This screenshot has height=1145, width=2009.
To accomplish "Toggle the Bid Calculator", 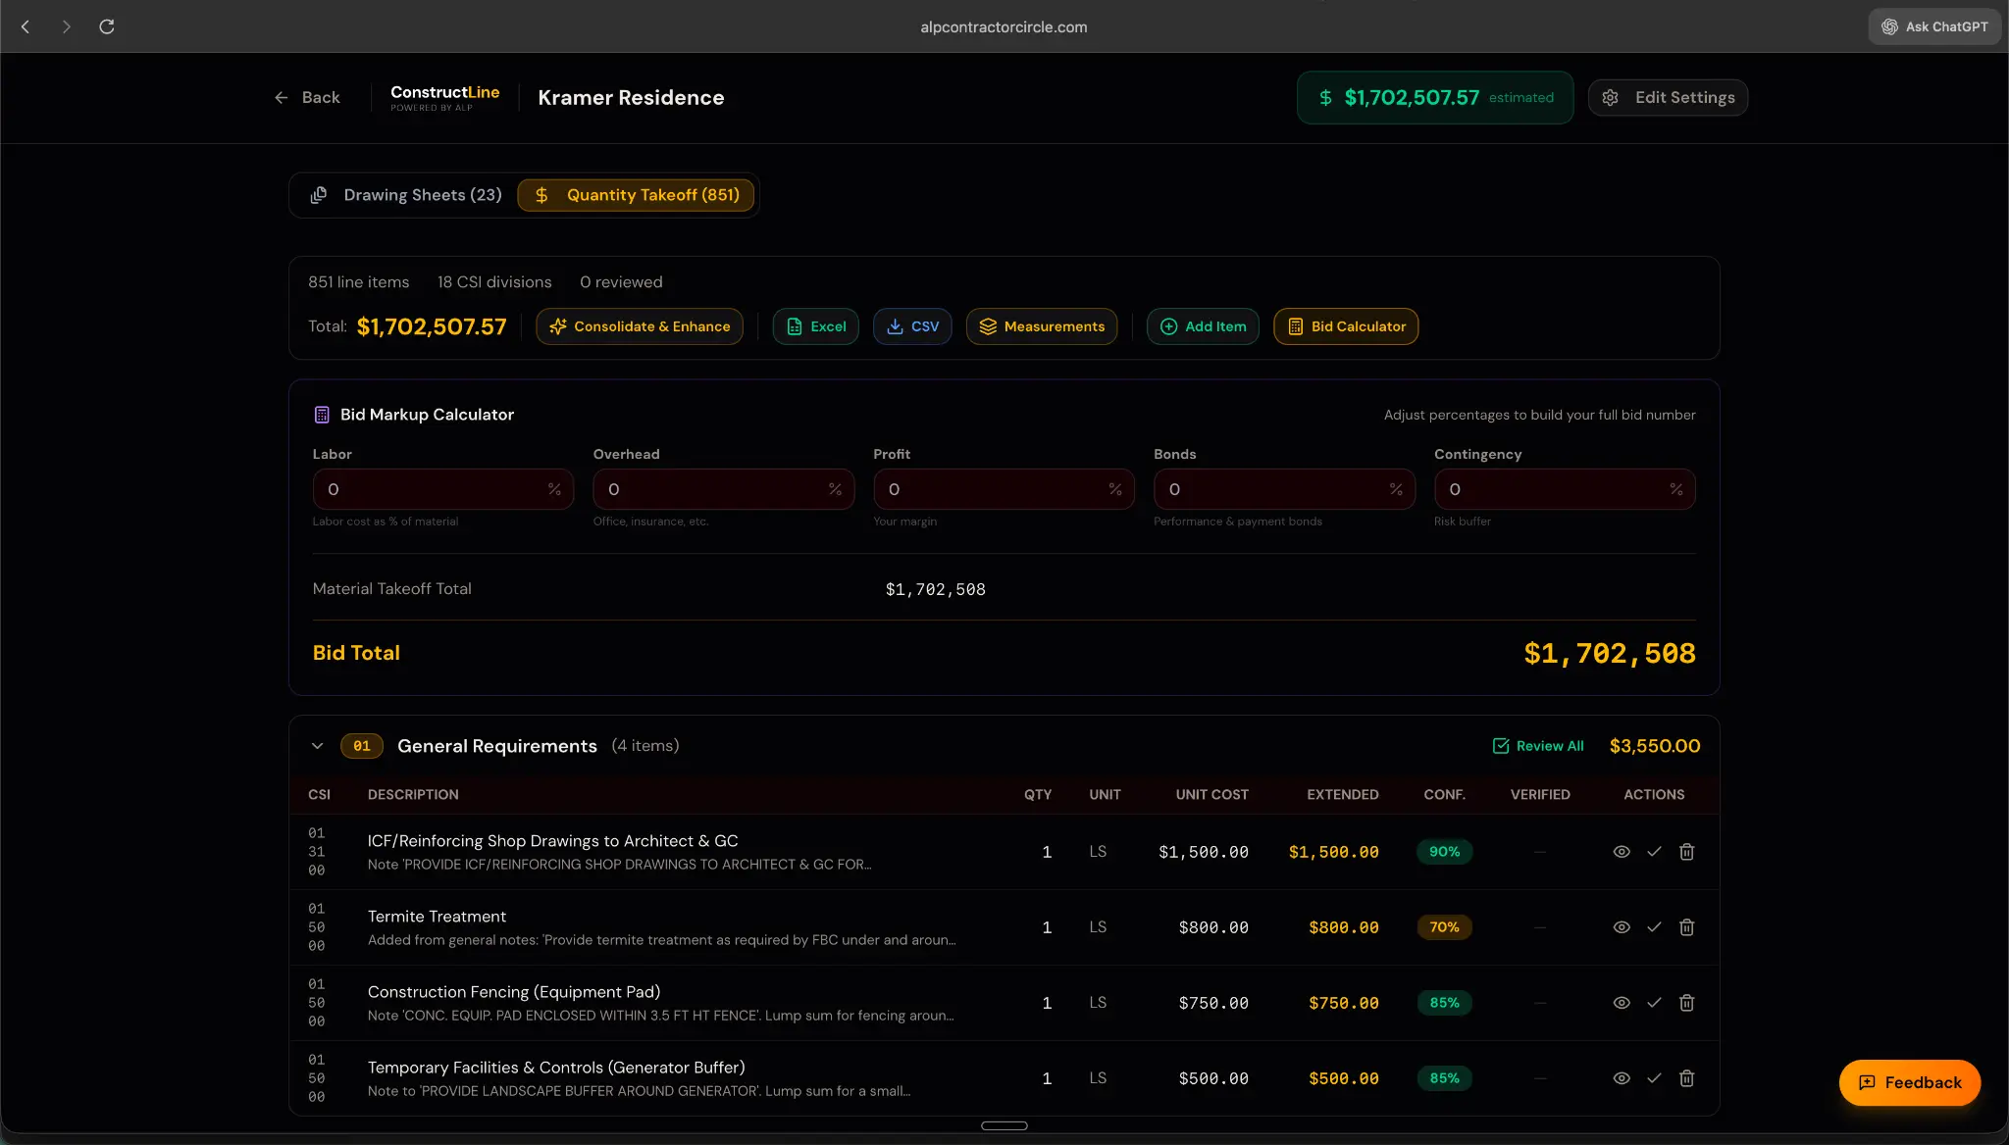I will point(1346,326).
